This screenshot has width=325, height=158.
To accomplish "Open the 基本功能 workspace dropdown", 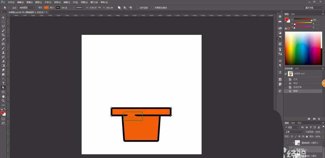I will 313,7.
